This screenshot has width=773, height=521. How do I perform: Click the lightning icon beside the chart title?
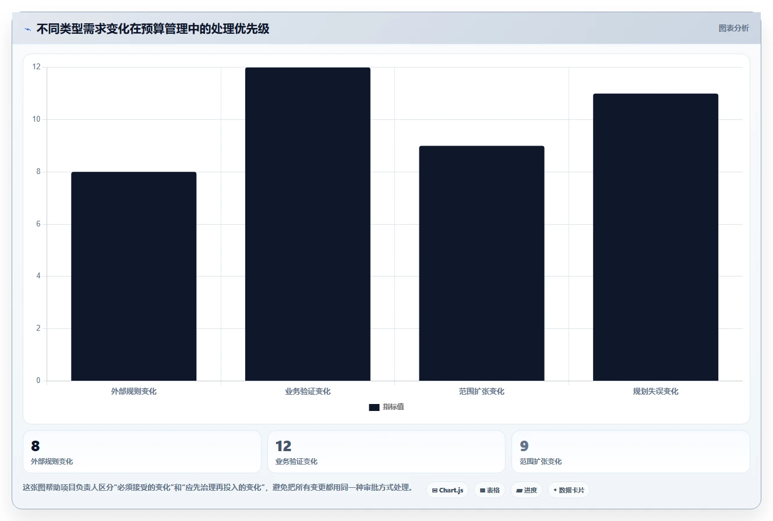(x=27, y=29)
